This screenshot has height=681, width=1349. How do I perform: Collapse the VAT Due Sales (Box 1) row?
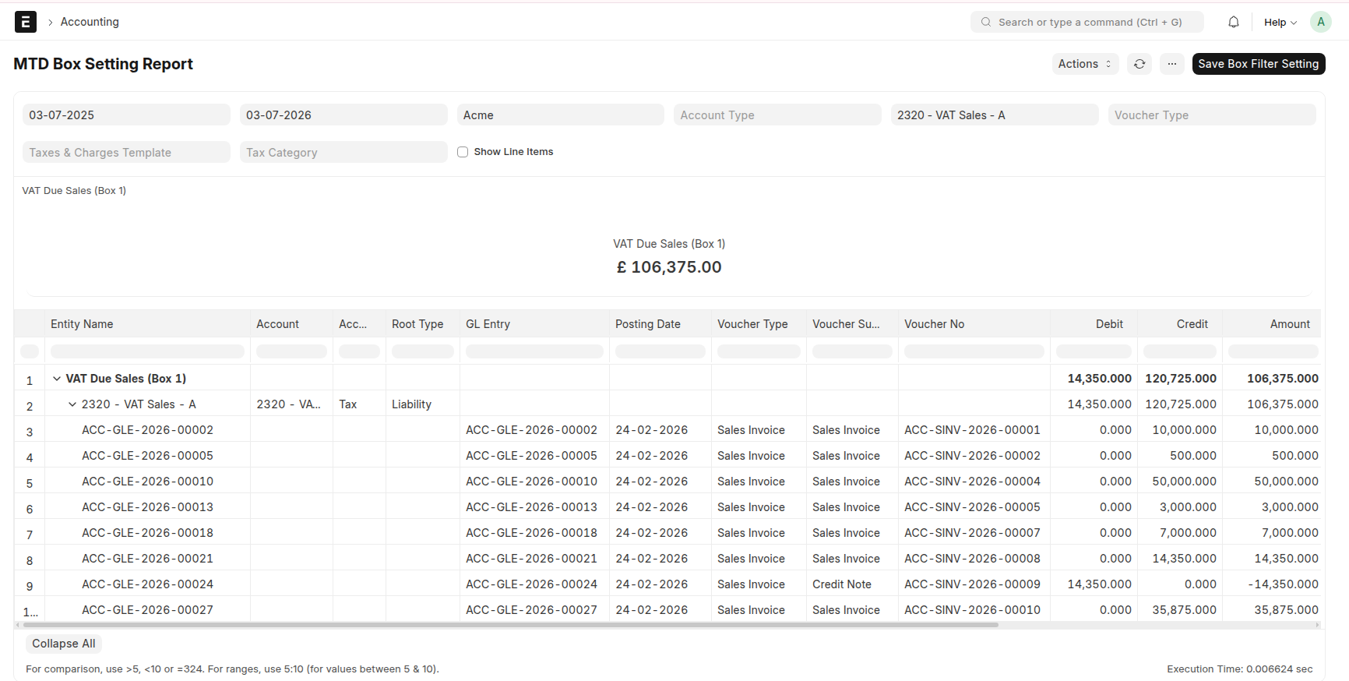tap(57, 379)
